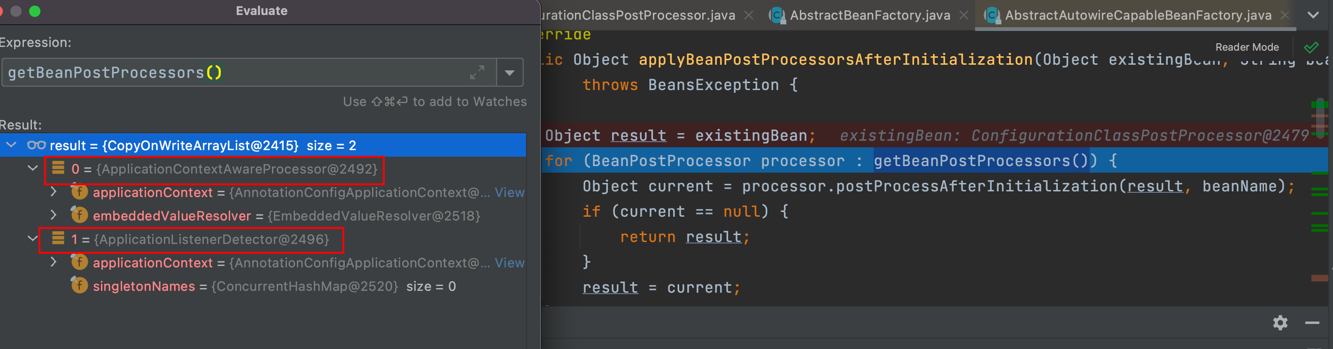Open expression history dropdown arrow
The image size is (1333, 349).
click(x=510, y=73)
